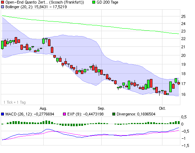Click the dark green Divergence legend swatch
Viewport: 195px width, 153px height.
click(x=114, y=114)
